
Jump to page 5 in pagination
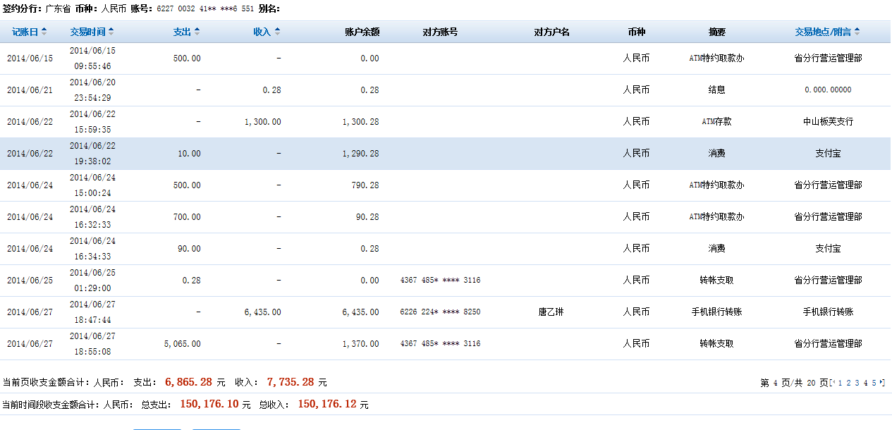[x=874, y=383]
